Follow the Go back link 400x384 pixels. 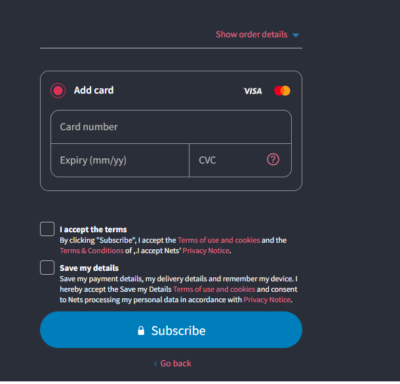176,364
